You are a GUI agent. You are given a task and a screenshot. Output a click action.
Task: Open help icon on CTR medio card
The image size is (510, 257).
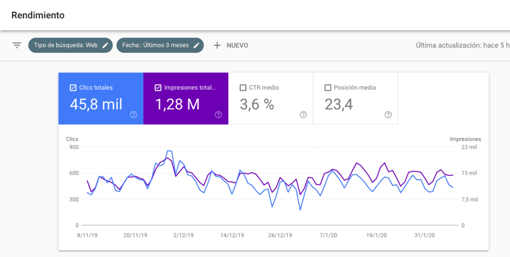click(303, 115)
